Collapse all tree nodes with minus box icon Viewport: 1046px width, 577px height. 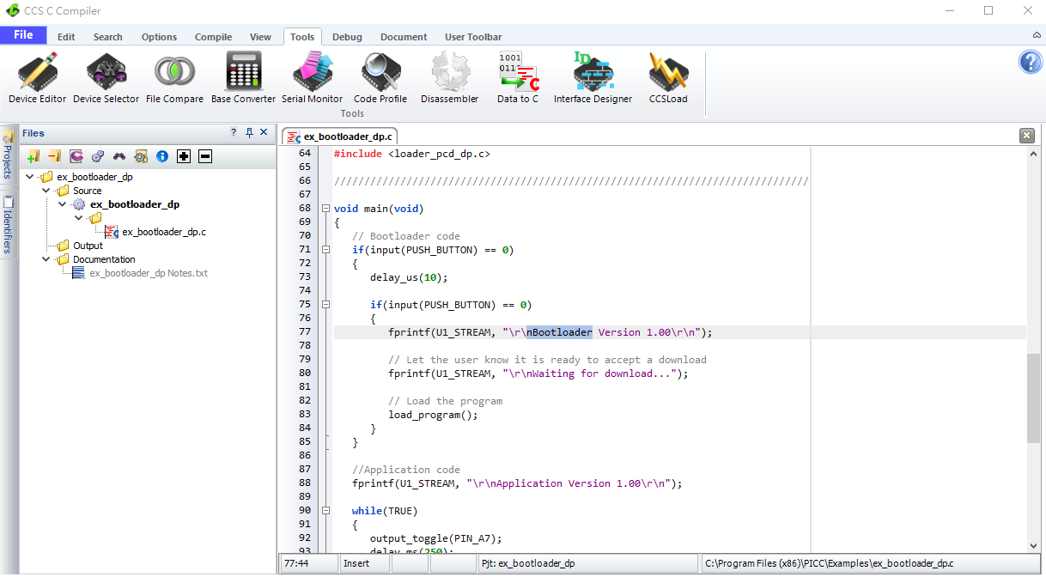tap(205, 156)
